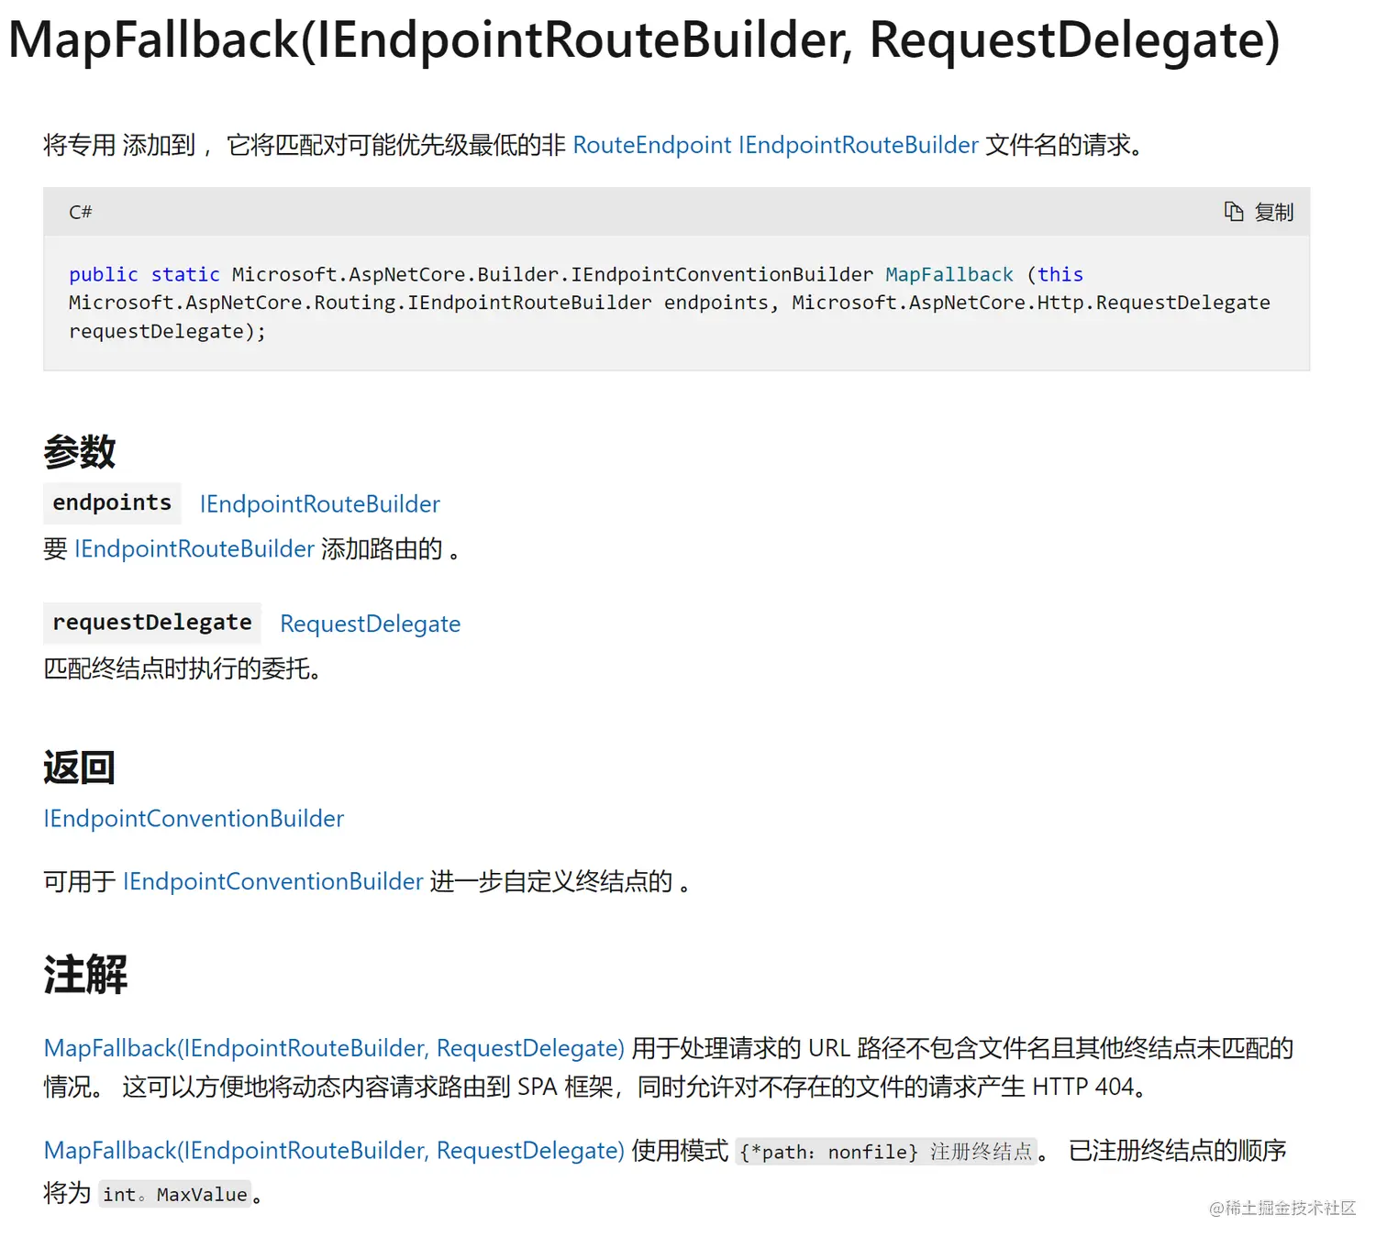Click the 返回 section heading
The width and height of the screenshot is (1387, 1248).
tap(80, 767)
